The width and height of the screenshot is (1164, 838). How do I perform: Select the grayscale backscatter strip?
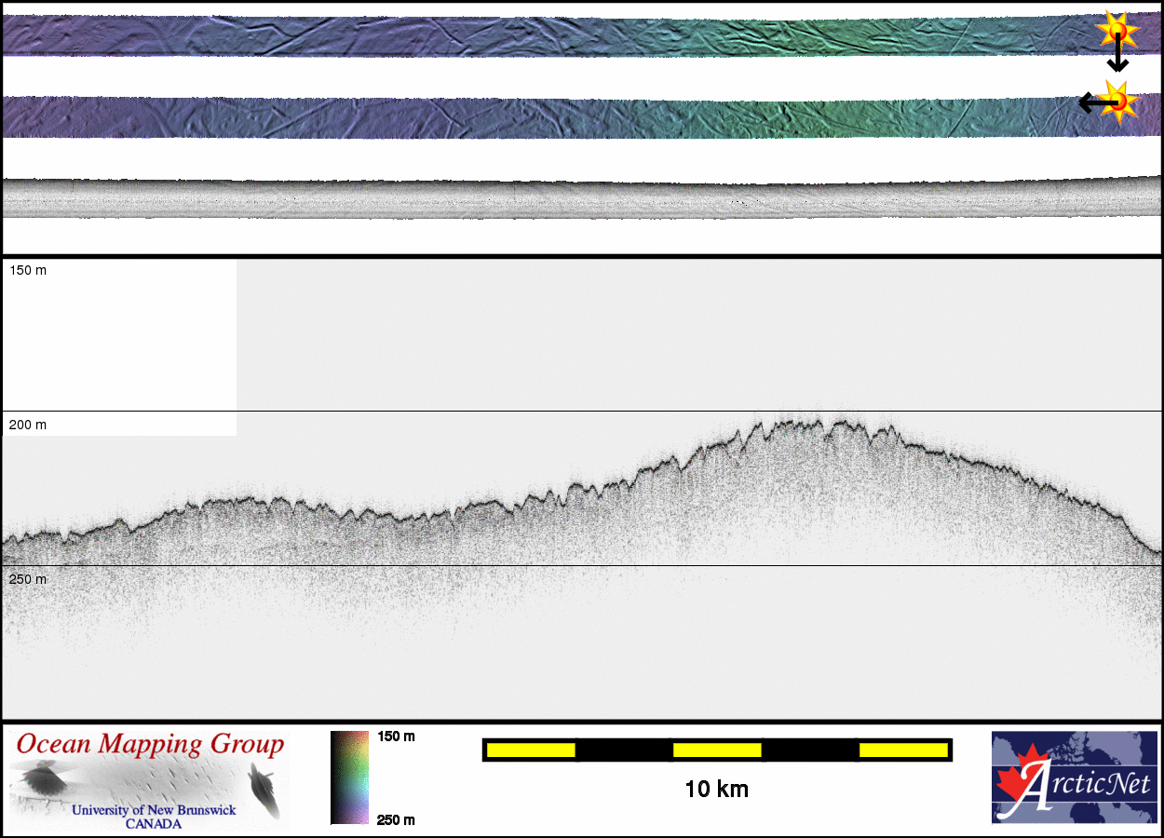click(x=582, y=198)
